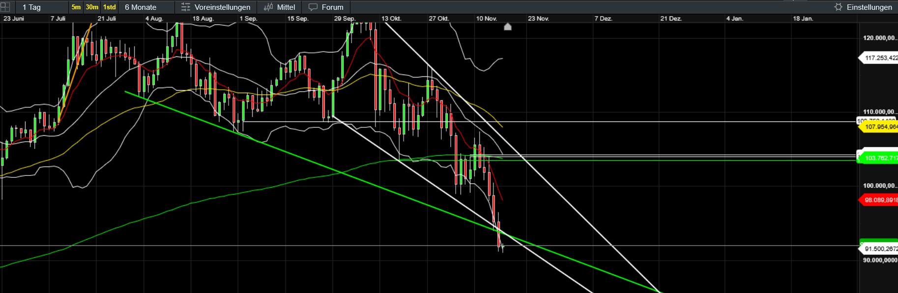Click the 1 Sep. date label
The height and width of the screenshot is (293, 898).
tap(248, 19)
